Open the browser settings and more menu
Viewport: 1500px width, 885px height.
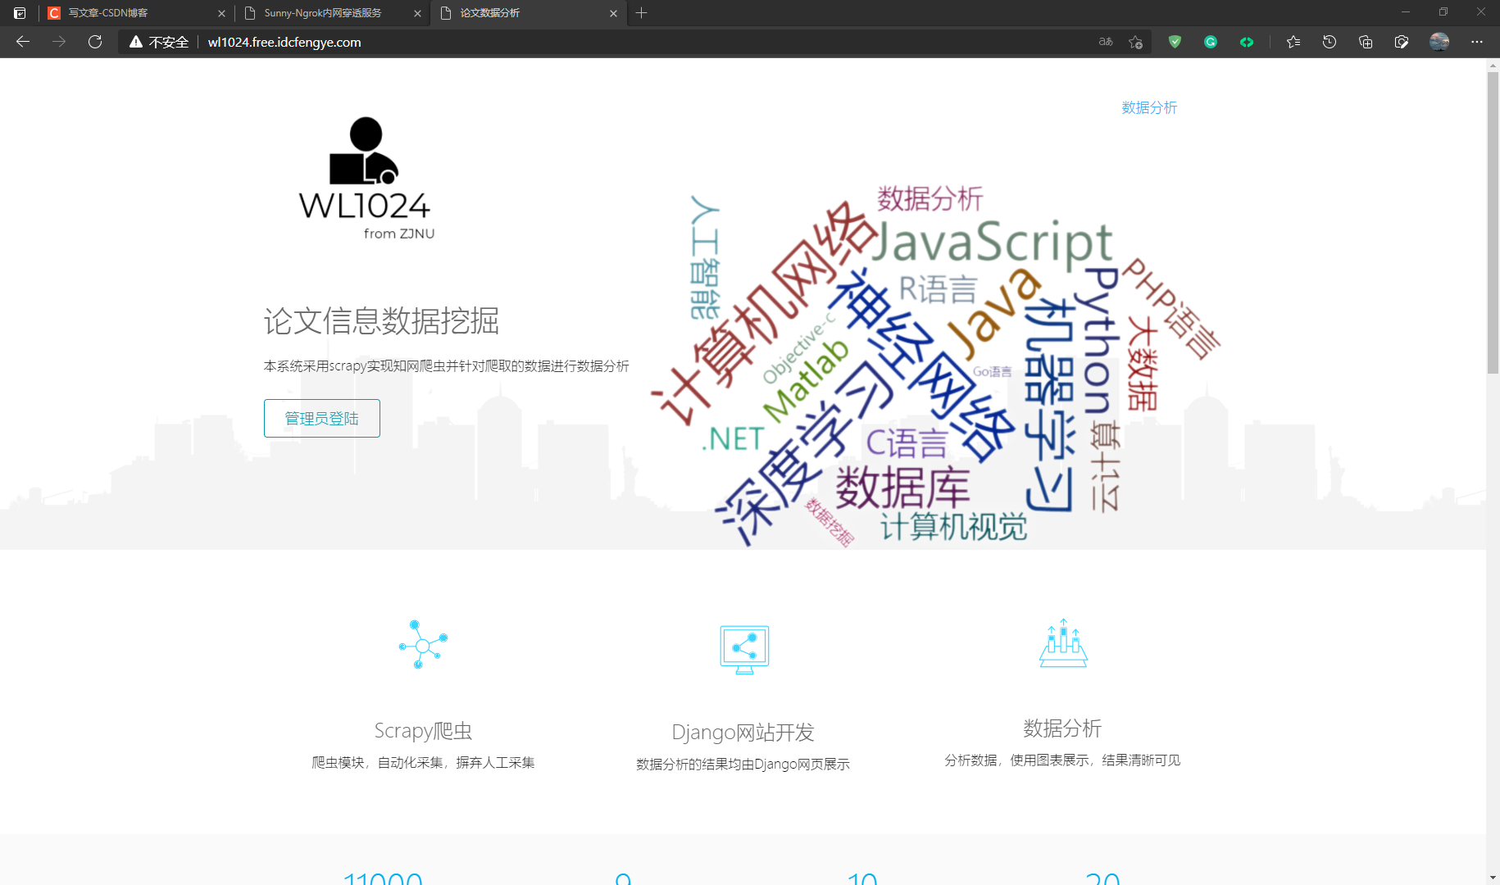(1477, 42)
